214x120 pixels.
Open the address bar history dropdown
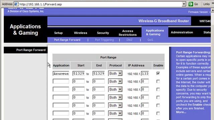click(x=184, y=4)
